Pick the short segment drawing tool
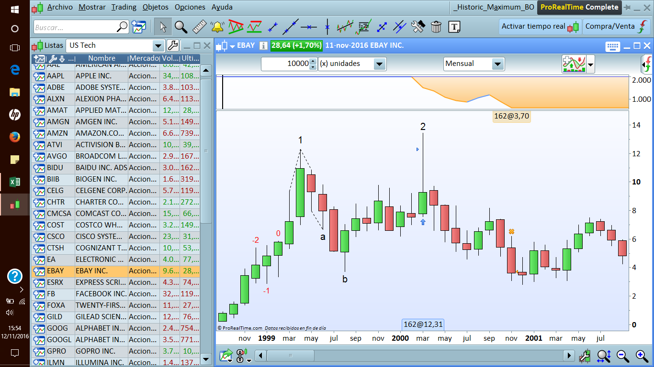 click(x=273, y=27)
